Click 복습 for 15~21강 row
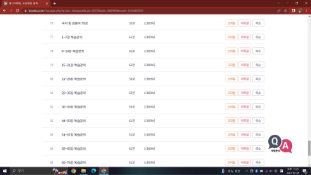This screenshot has height=175, width=311. click(258, 65)
